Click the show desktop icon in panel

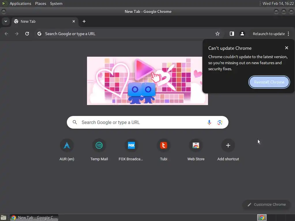(x=3, y=218)
